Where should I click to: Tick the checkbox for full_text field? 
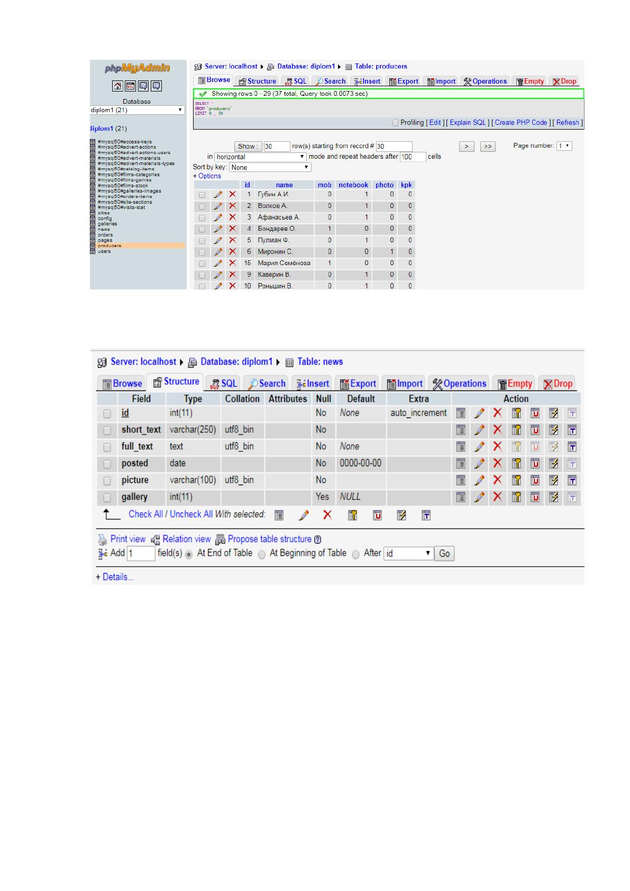107,447
